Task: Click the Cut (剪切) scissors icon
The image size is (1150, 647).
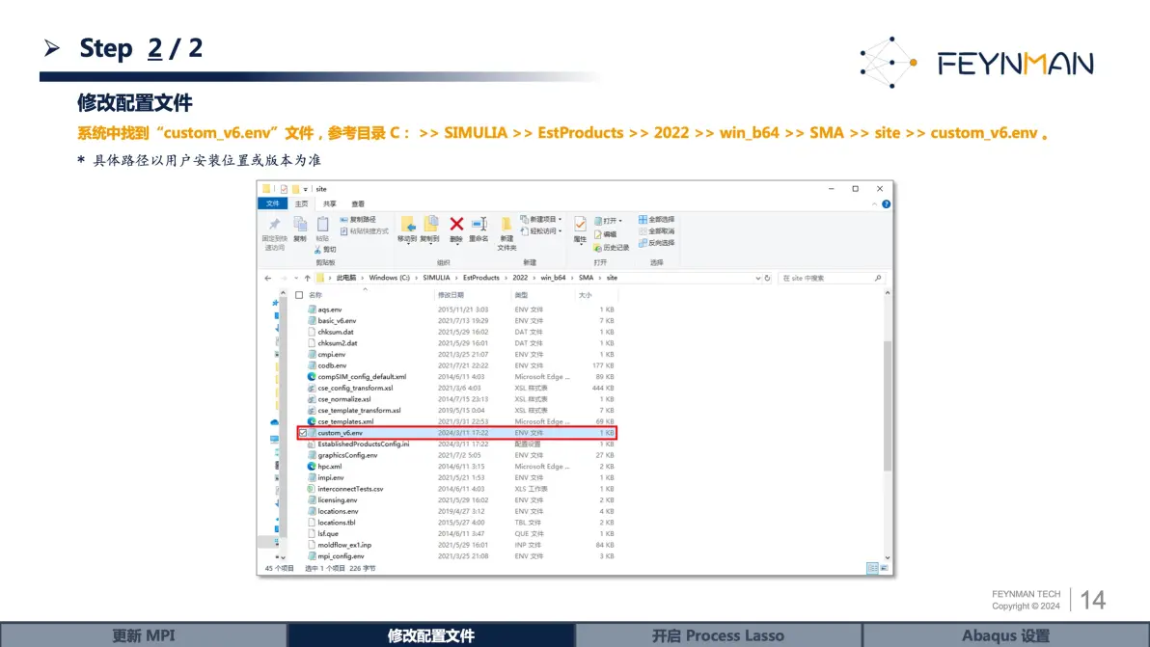Action: coord(317,250)
